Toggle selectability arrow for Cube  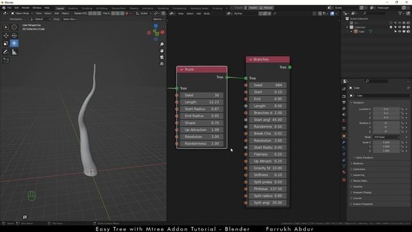tap(395, 32)
